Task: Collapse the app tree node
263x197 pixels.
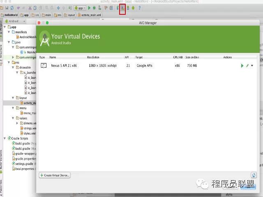Action: point(5,27)
